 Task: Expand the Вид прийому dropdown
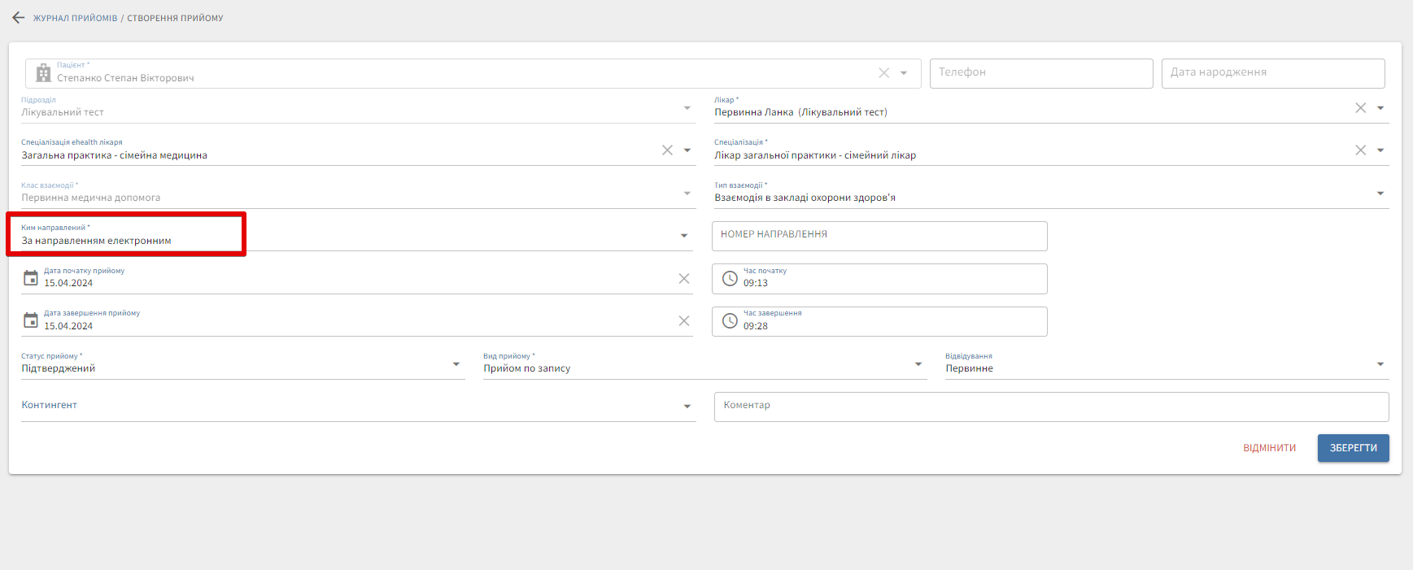pos(918,364)
